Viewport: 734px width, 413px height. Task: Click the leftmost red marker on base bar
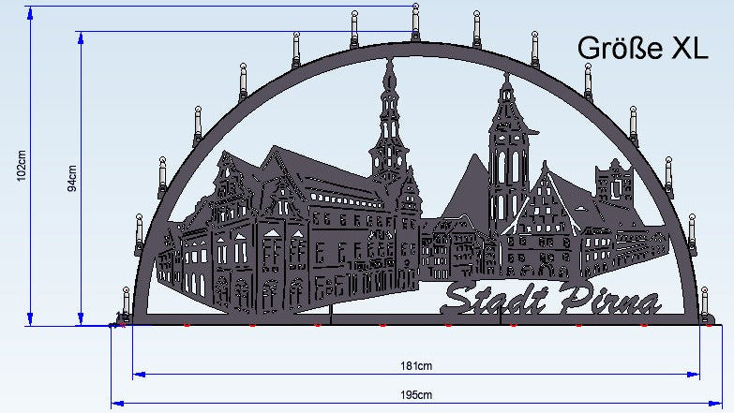point(187,326)
